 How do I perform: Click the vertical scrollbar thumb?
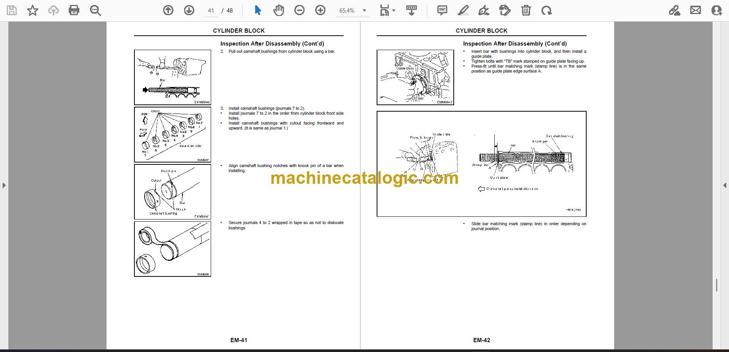tap(716, 285)
